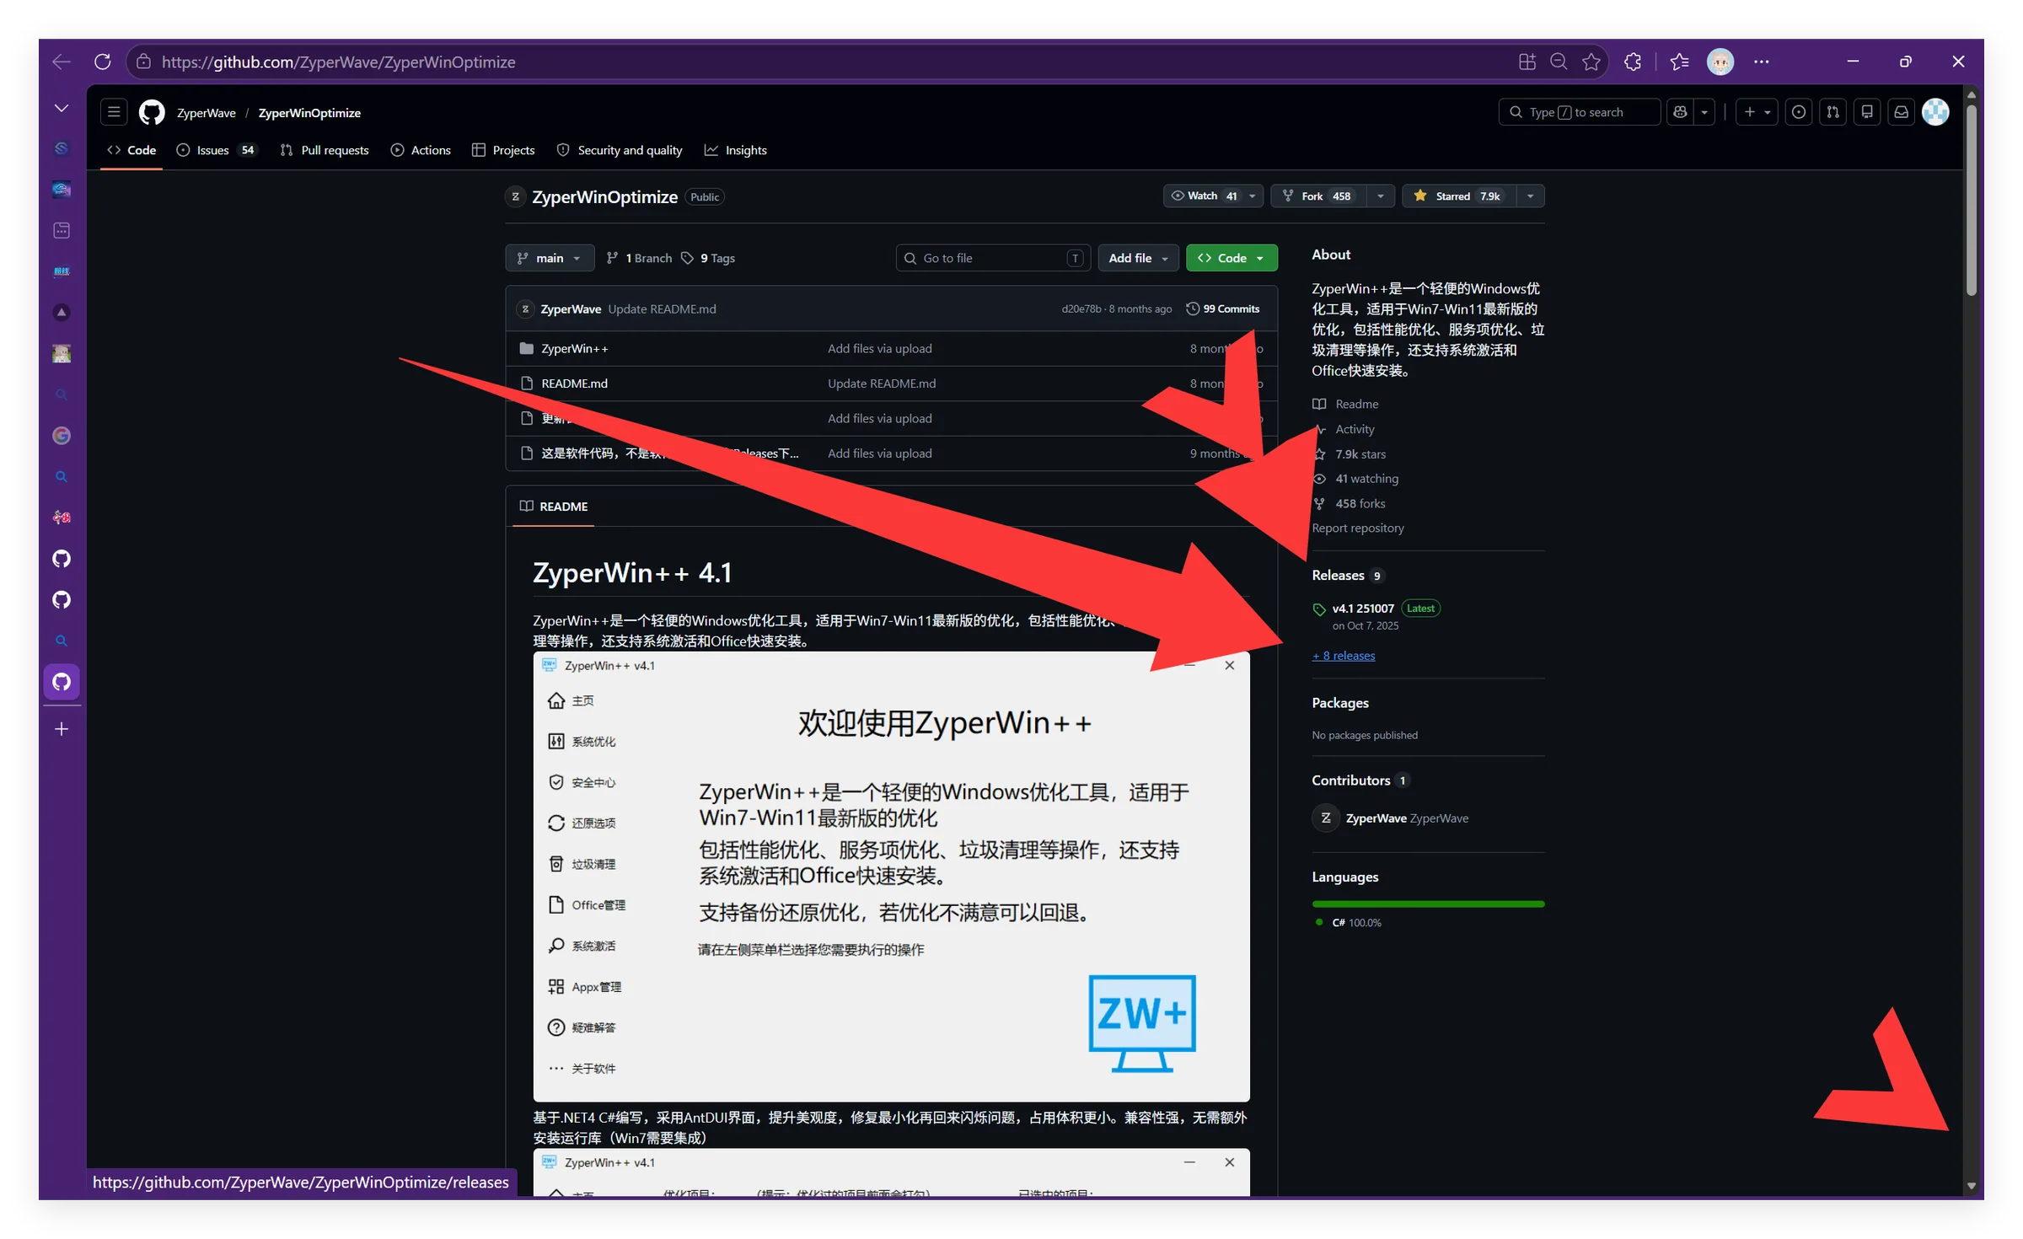Add this page to favorites with the star
The height and width of the screenshot is (1239, 2023).
(1591, 62)
